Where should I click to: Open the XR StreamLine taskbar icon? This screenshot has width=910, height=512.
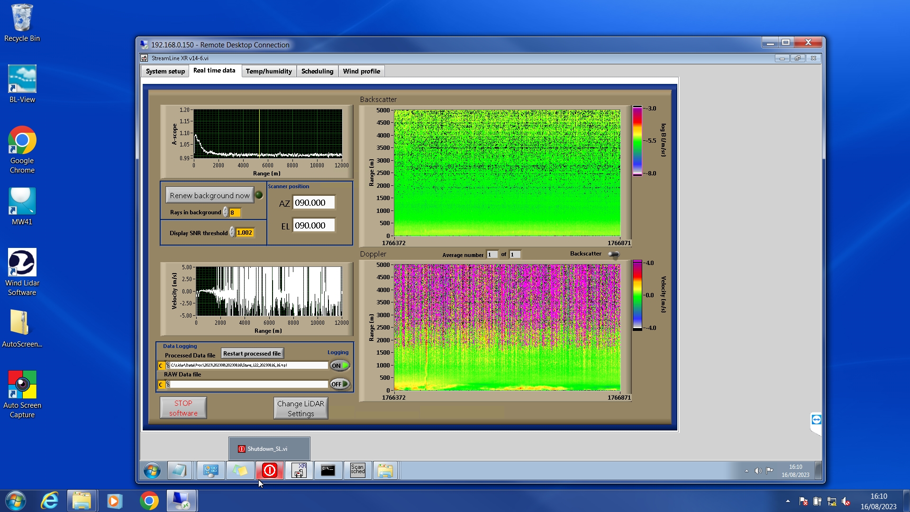point(299,470)
